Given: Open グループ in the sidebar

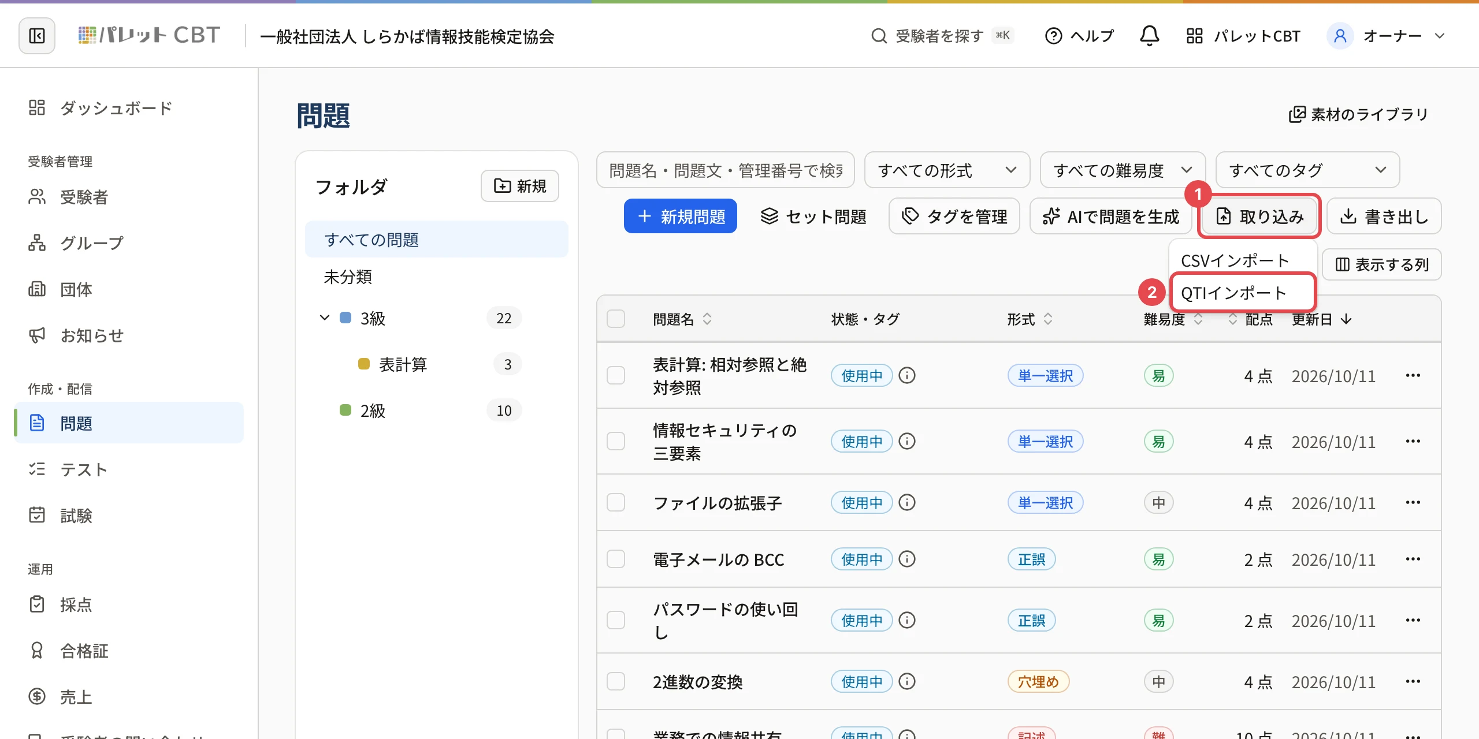Looking at the screenshot, I should coord(128,243).
